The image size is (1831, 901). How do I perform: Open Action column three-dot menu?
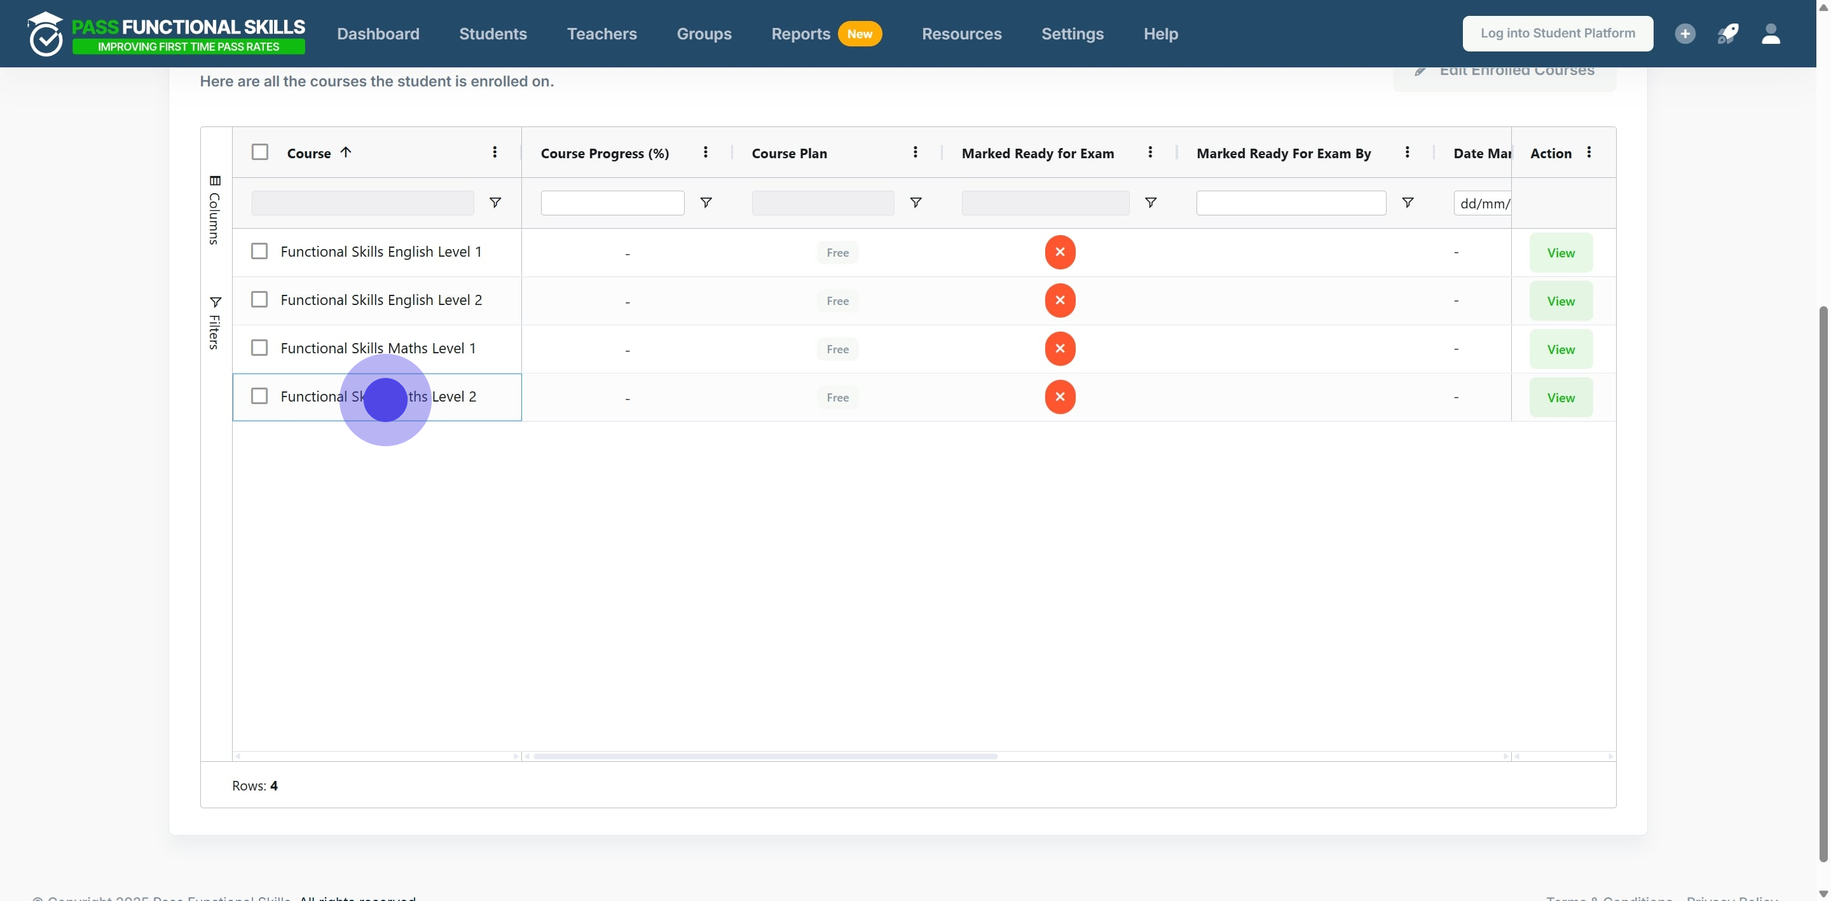(x=1589, y=152)
